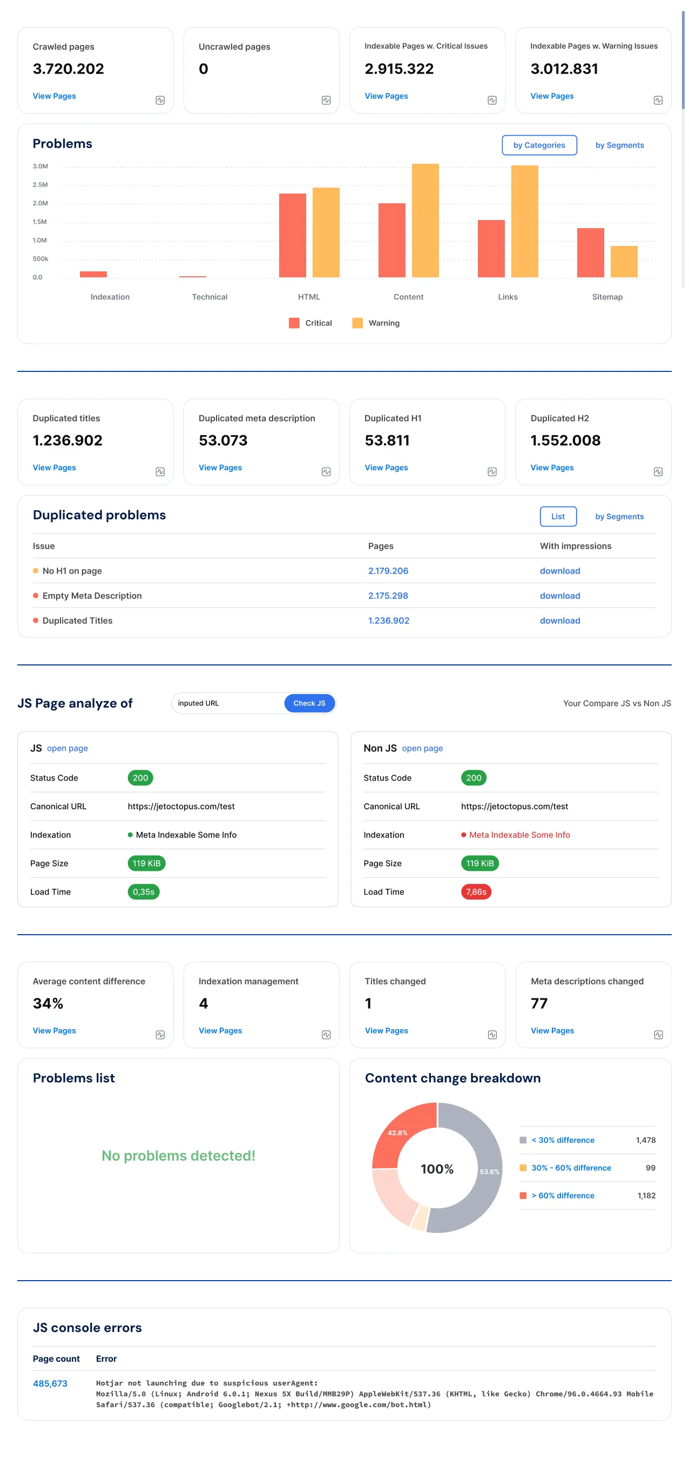The image size is (689, 1465).
Task: Open the 485,673 page count link
Action: pyautogui.click(x=50, y=1384)
